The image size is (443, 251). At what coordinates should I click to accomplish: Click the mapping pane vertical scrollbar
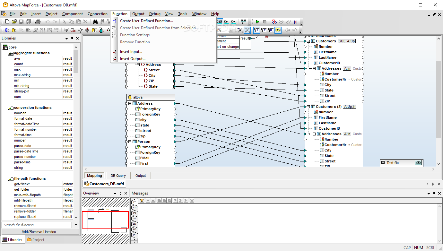pos(439,100)
